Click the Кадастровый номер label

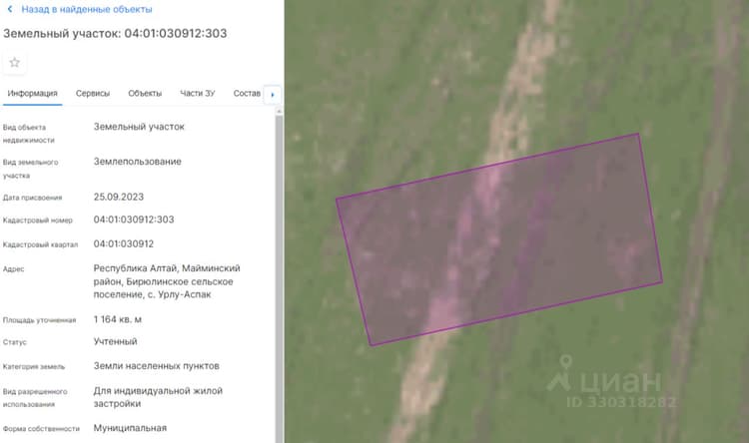(x=38, y=221)
